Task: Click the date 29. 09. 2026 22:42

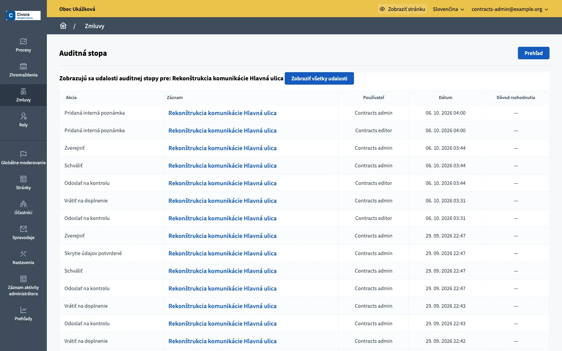Action: pyautogui.click(x=445, y=341)
